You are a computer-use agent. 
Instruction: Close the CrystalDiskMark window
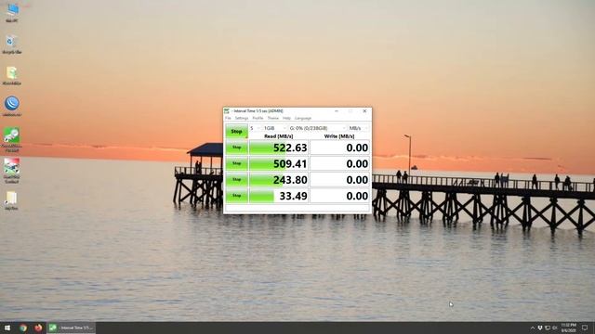tap(364, 111)
